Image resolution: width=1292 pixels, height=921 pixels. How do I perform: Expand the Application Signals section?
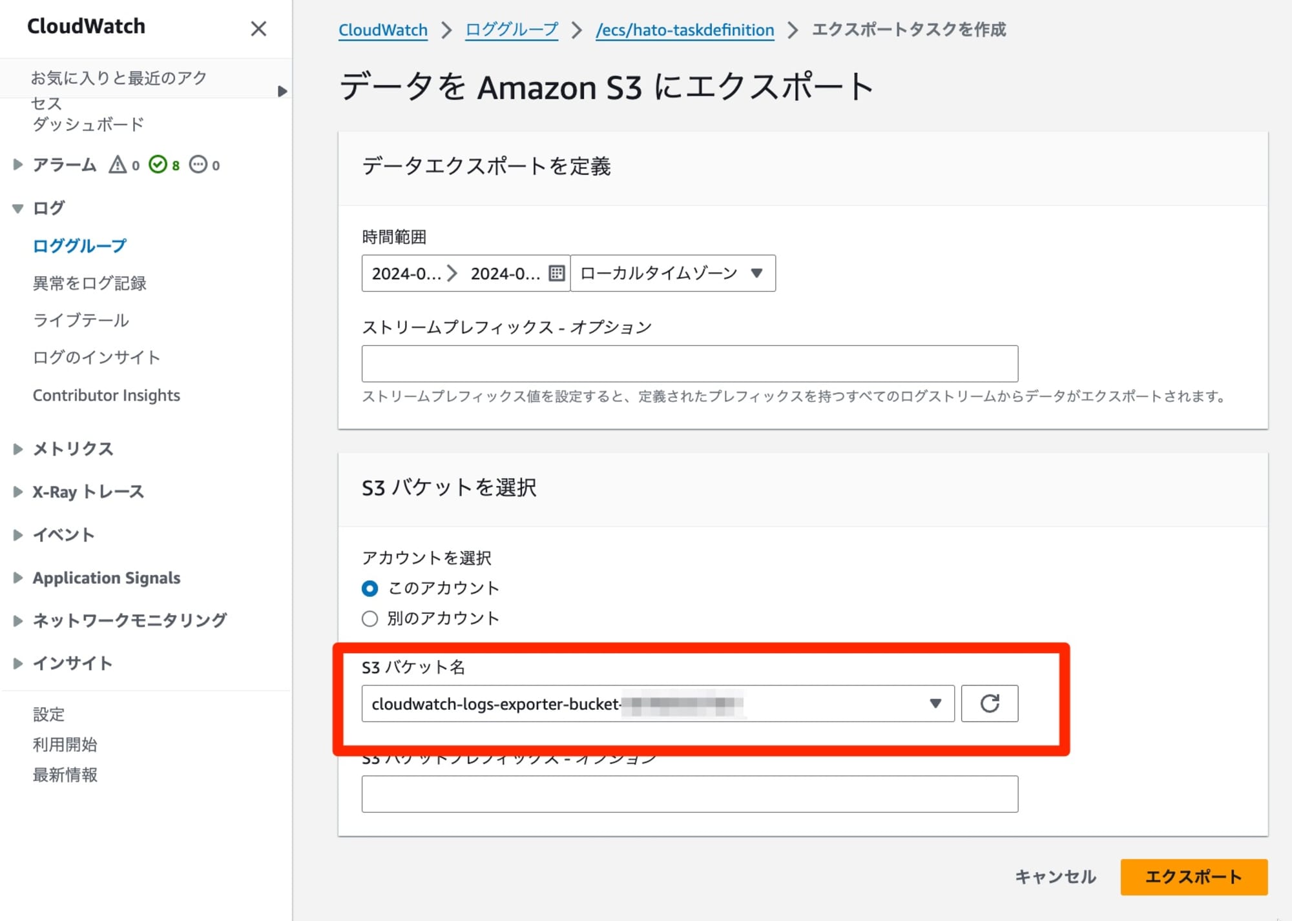(x=17, y=578)
